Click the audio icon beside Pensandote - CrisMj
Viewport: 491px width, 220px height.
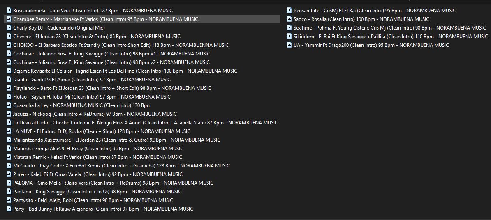click(290, 11)
